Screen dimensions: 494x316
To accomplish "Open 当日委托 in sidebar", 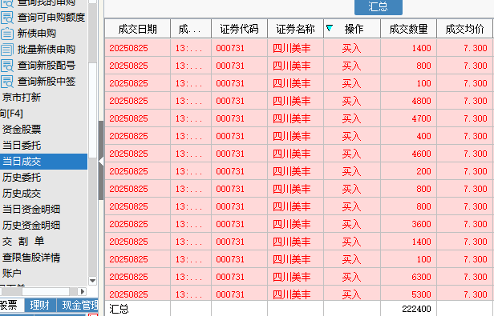I will coord(22,146).
